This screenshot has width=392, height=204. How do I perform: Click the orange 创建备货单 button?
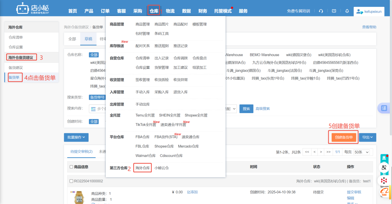coord(344,137)
